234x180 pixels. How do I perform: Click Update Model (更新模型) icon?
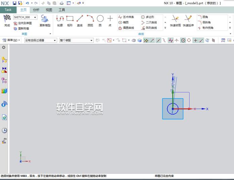tap(45, 20)
